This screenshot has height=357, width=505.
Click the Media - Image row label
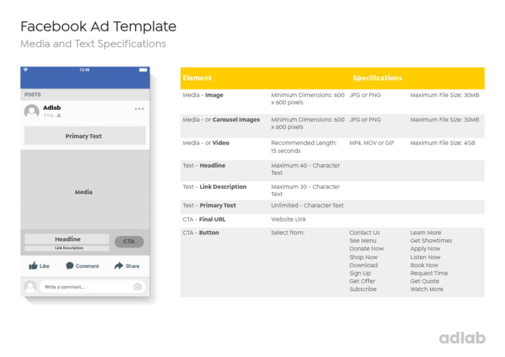pyautogui.click(x=203, y=95)
